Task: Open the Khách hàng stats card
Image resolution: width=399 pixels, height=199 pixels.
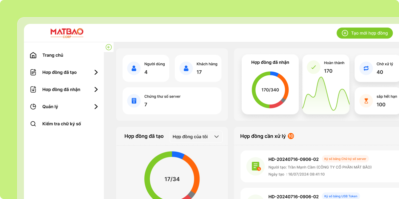Action: click(198, 68)
